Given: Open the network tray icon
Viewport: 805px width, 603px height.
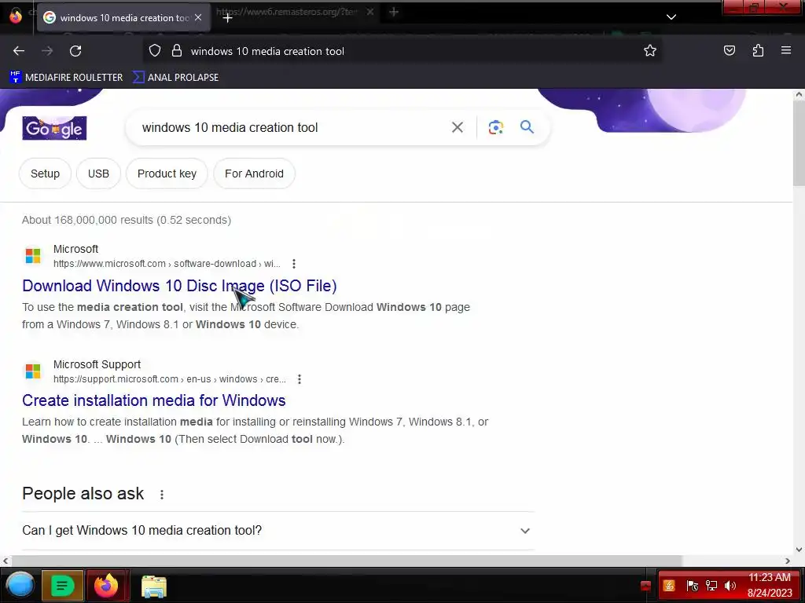Looking at the screenshot, I should [711, 586].
